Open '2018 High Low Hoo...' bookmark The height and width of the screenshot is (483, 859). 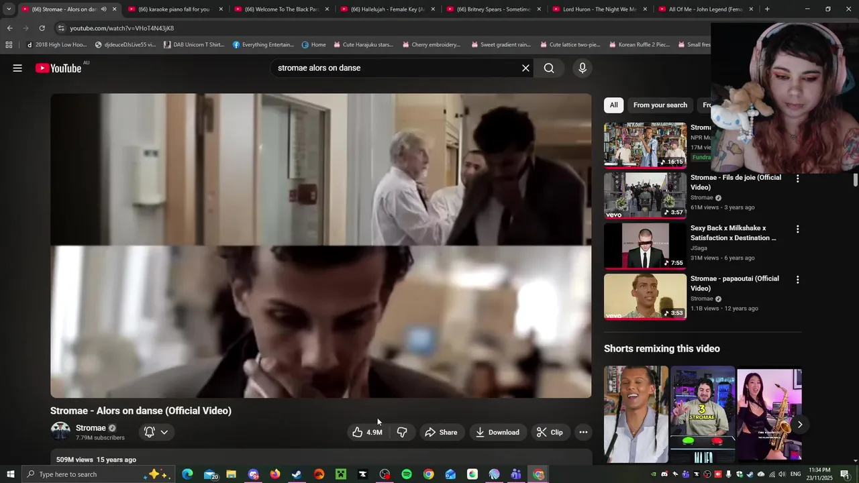click(x=56, y=45)
